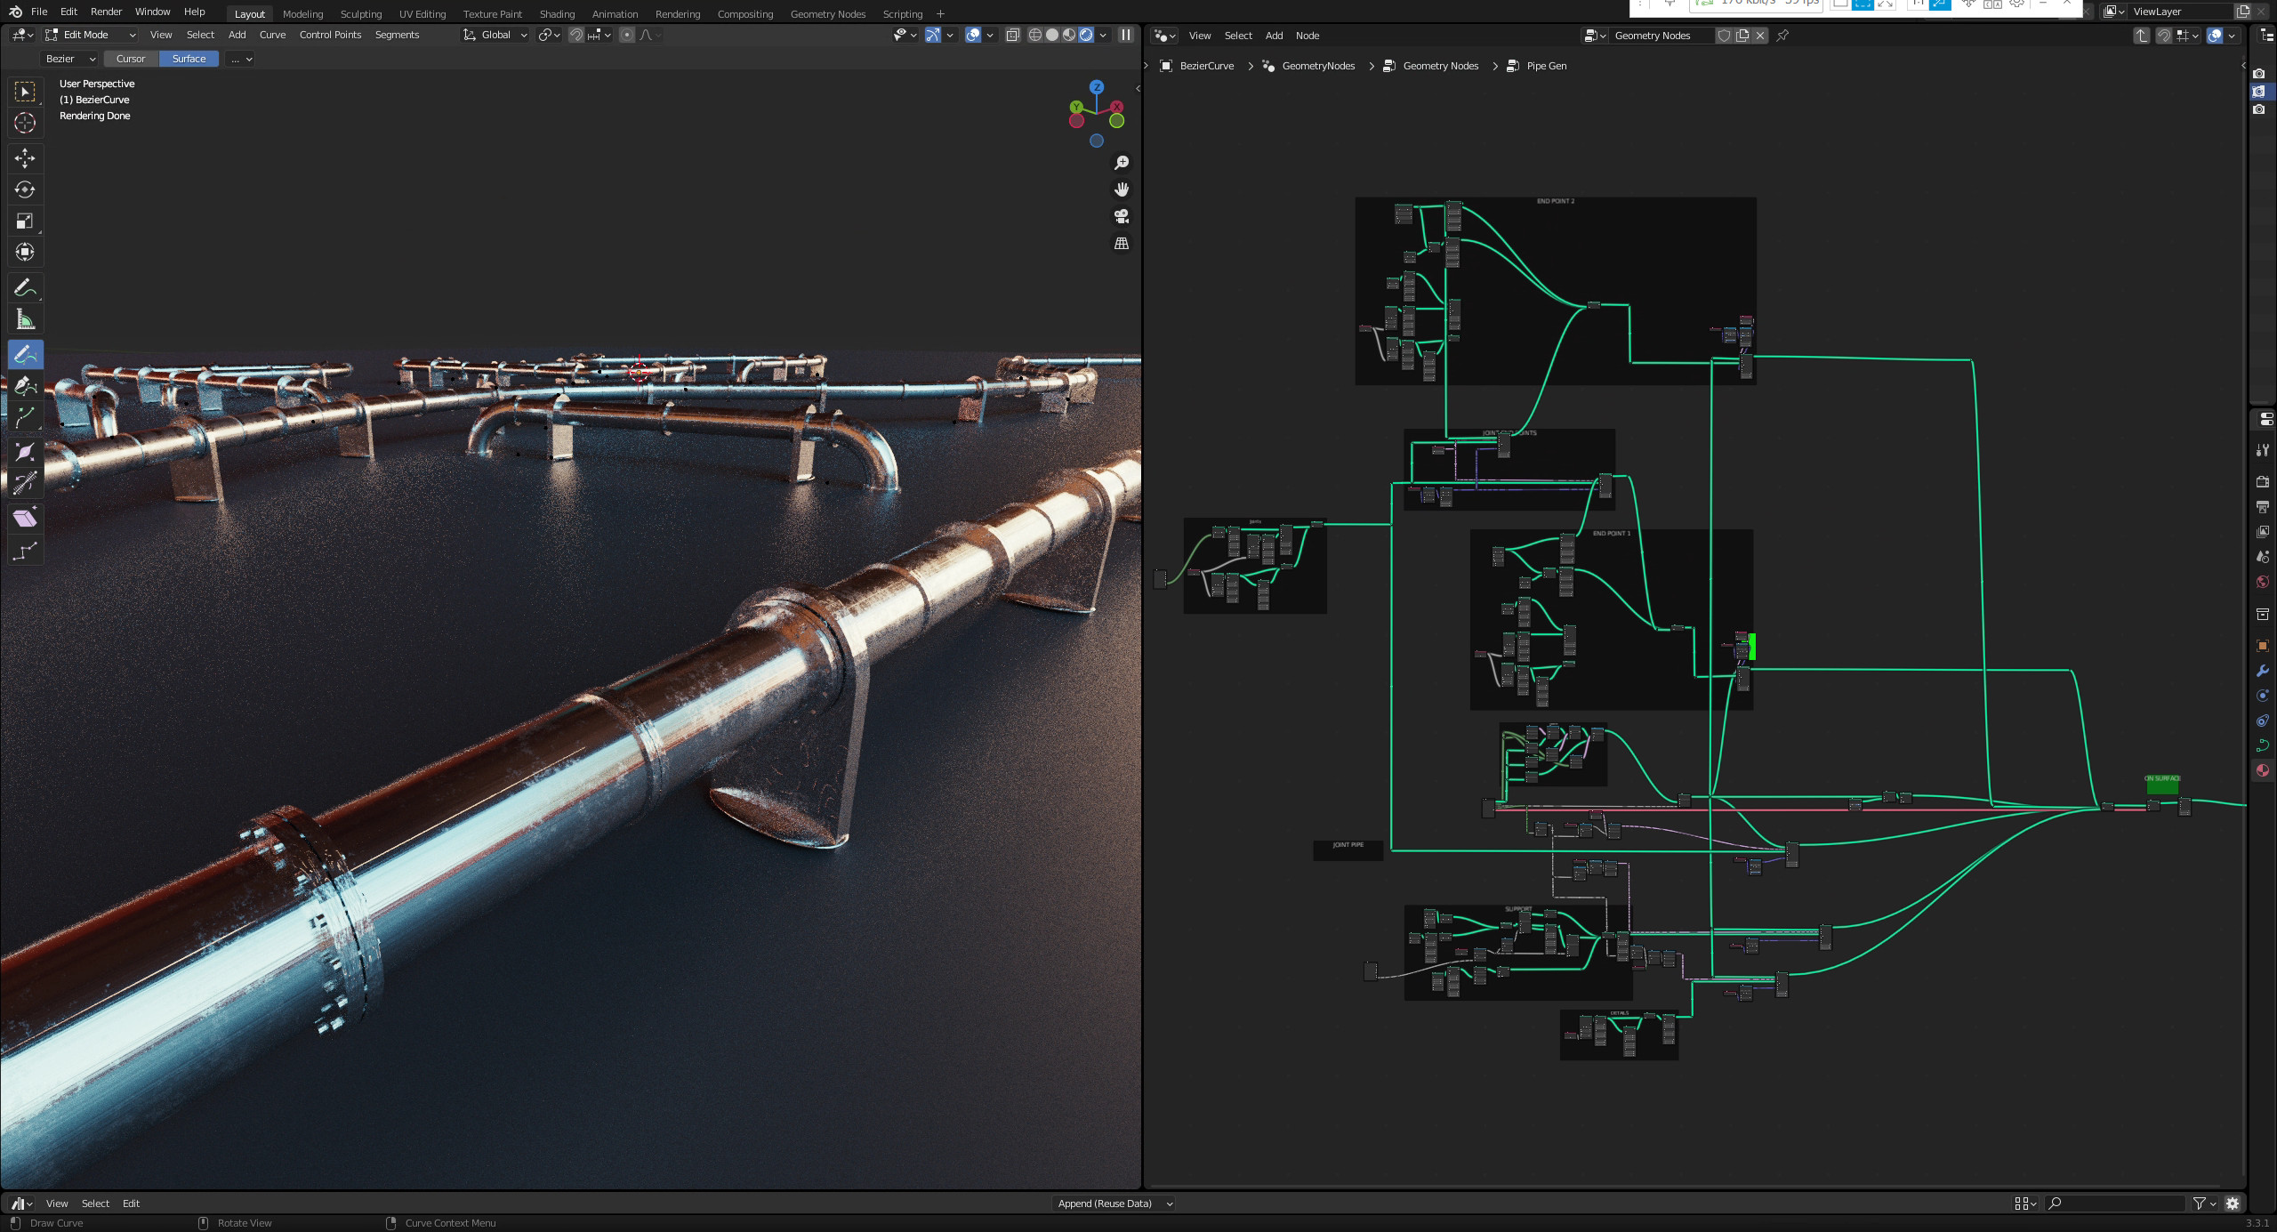Activate the Move tool
Viewport: 2277px width, 1232px height.
(25, 158)
